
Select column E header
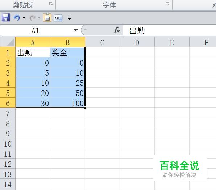172,42
